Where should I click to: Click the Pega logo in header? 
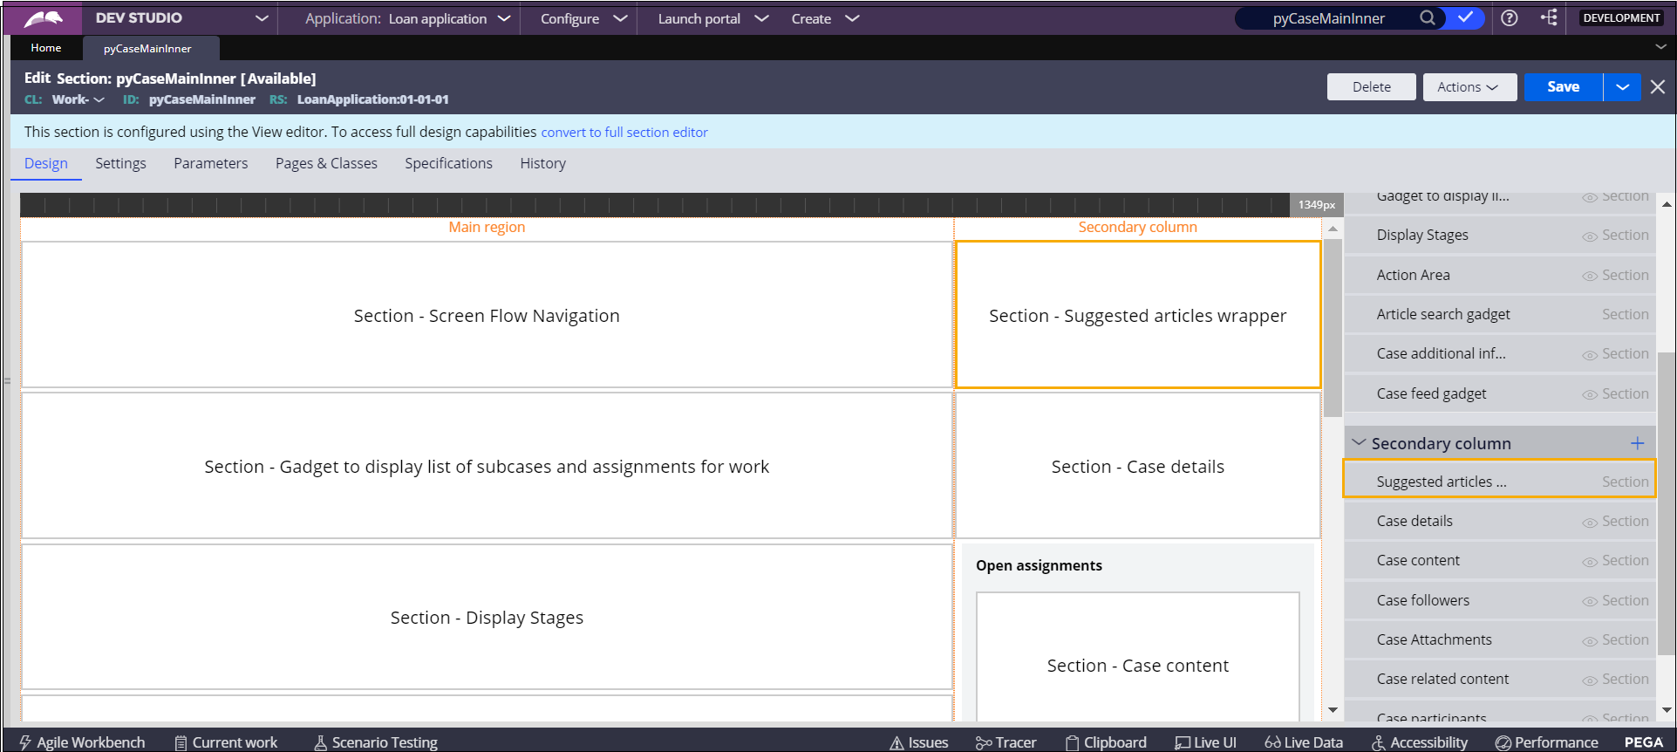point(43,17)
